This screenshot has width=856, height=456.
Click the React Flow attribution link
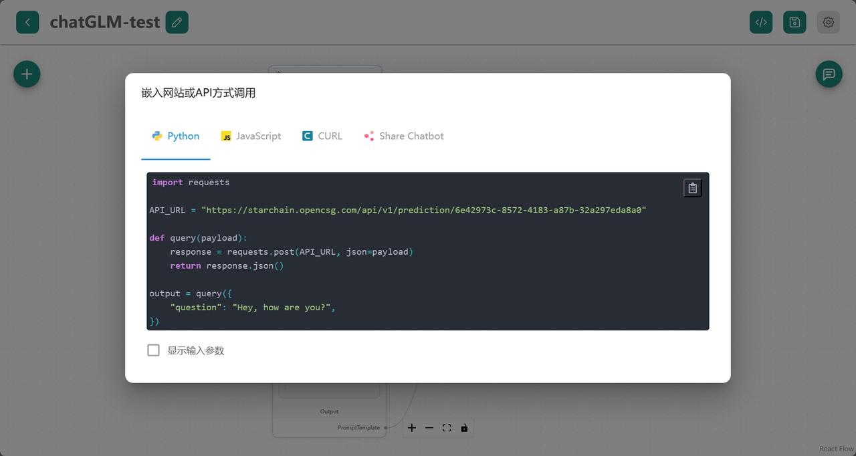tap(837, 449)
